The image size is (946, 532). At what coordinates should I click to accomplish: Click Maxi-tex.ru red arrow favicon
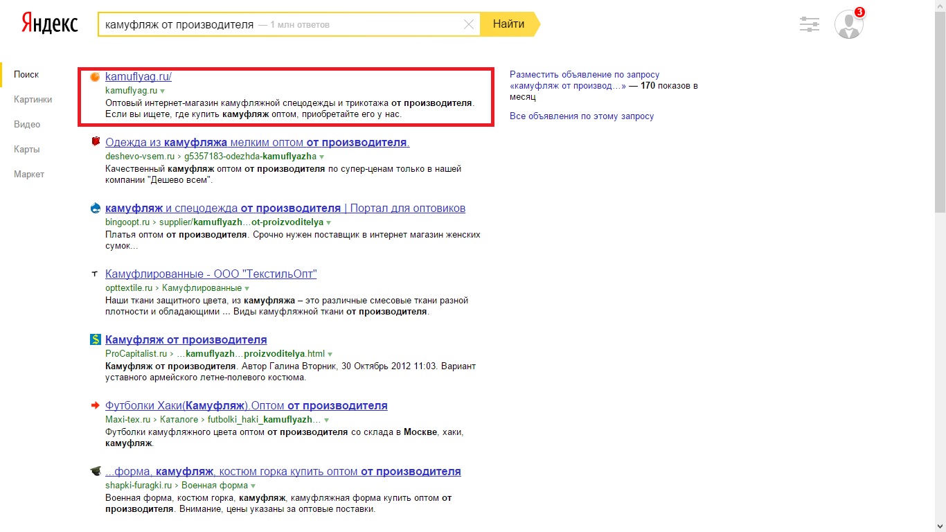pyautogui.click(x=96, y=405)
